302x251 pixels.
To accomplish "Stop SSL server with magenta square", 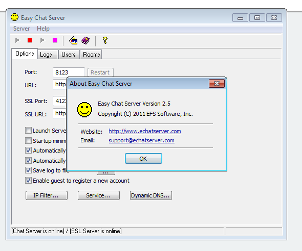I will pyautogui.click(x=55, y=40).
